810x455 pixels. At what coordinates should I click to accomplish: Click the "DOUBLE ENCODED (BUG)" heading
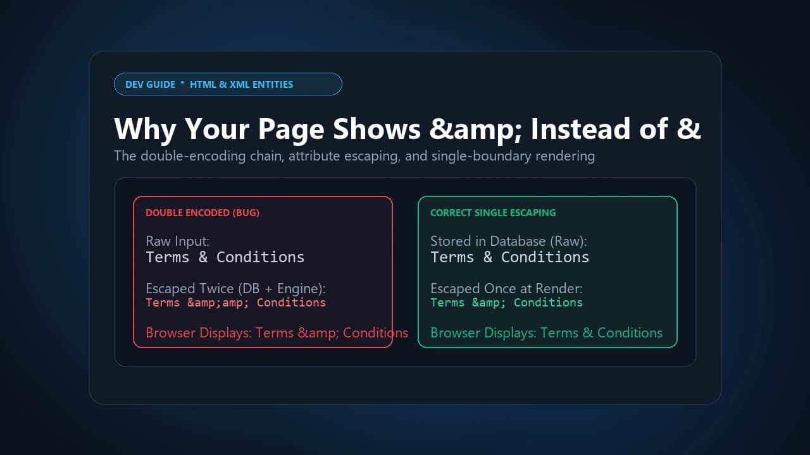(x=202, y=213)
